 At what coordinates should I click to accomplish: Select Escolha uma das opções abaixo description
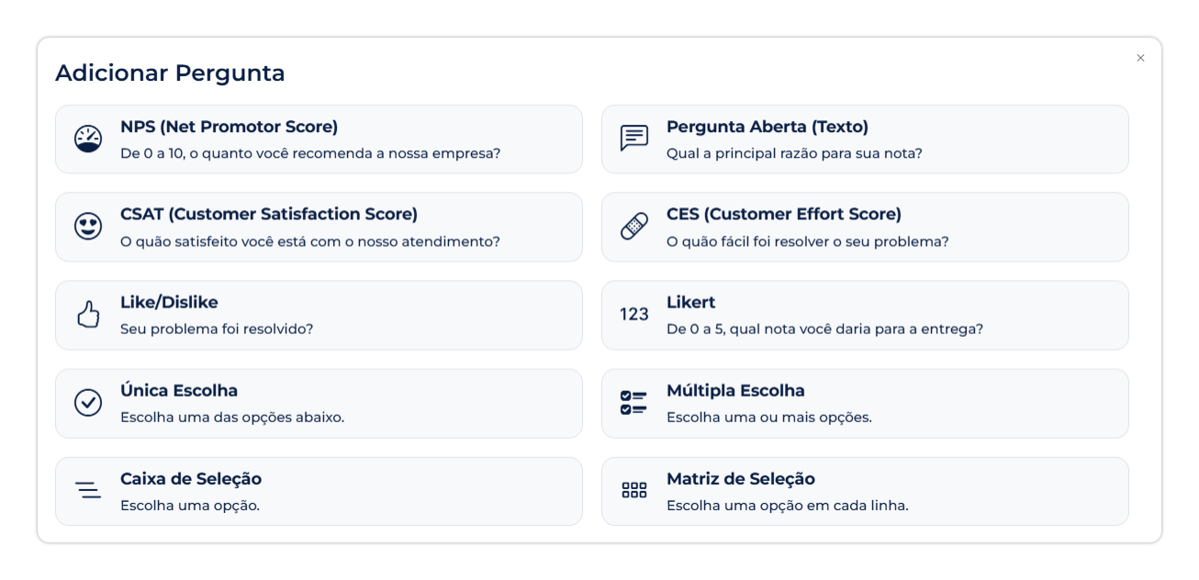231,417
